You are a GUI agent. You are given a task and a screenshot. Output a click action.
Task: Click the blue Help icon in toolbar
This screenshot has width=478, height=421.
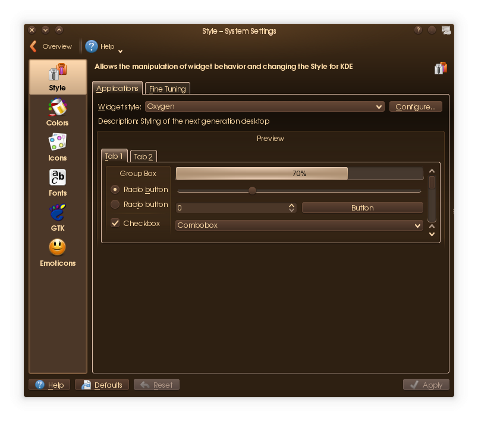coord(91,46)
